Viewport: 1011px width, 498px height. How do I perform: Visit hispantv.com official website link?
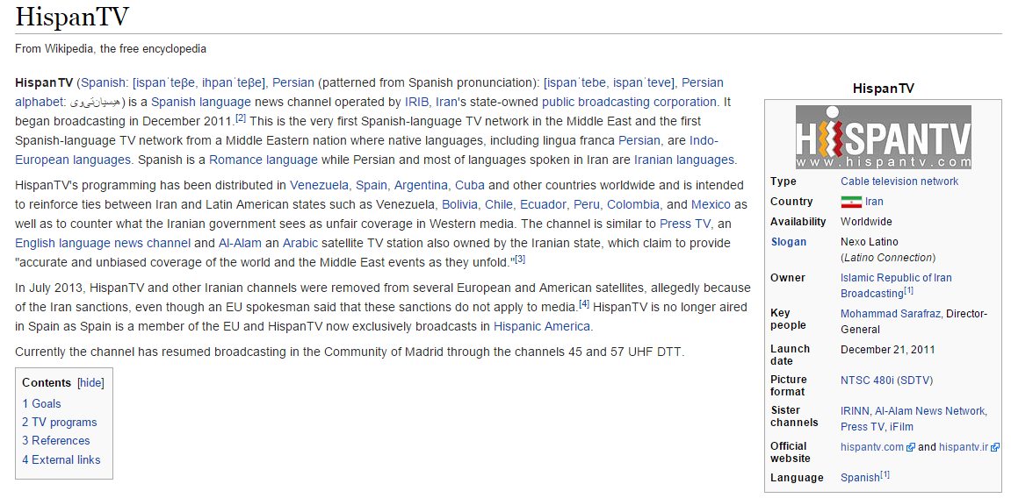[872, 447]
